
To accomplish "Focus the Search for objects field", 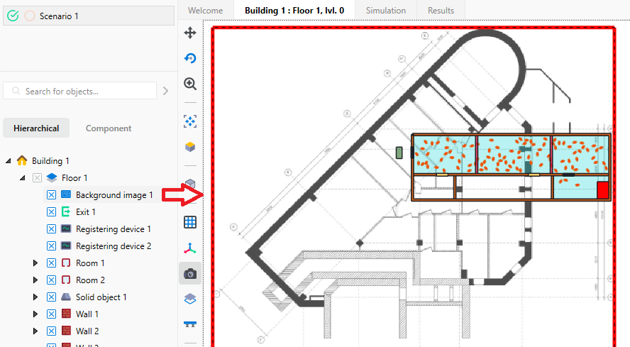I will [80, 91].
